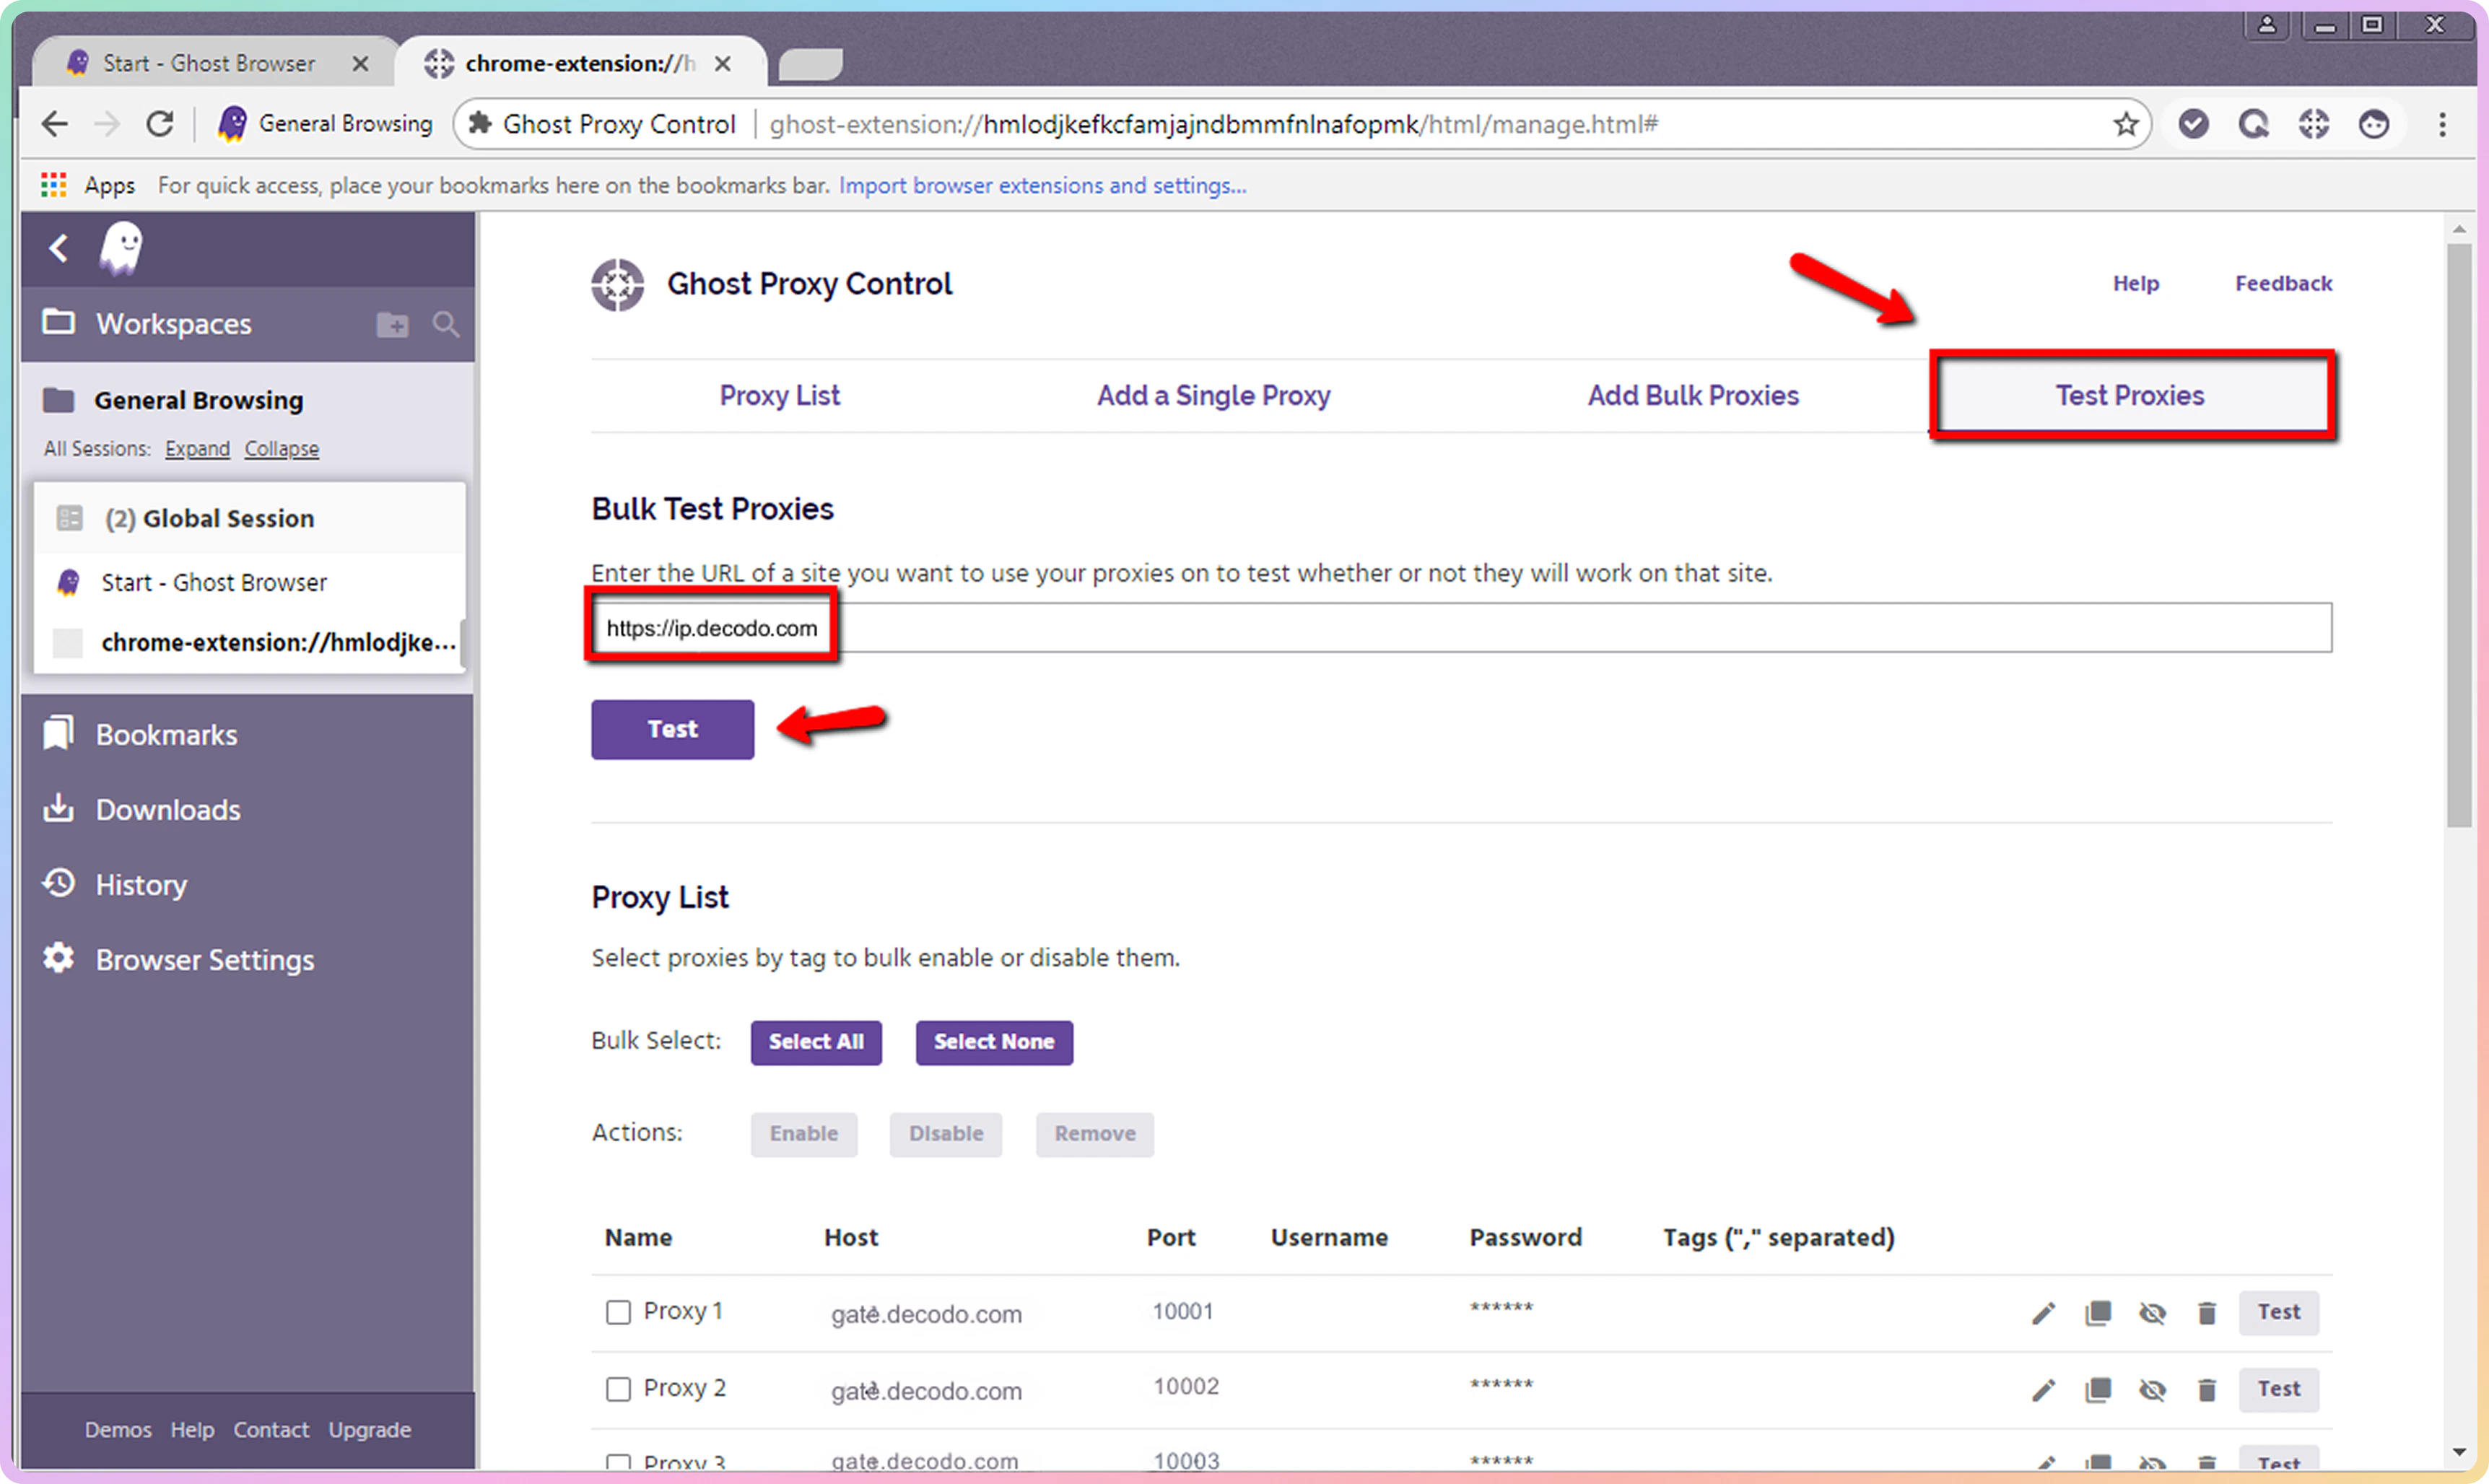The width and height of the screenshot is (2489, 1484).
Task: Search workspaces with the magnifier icon
Action: [x=446, y=325]
